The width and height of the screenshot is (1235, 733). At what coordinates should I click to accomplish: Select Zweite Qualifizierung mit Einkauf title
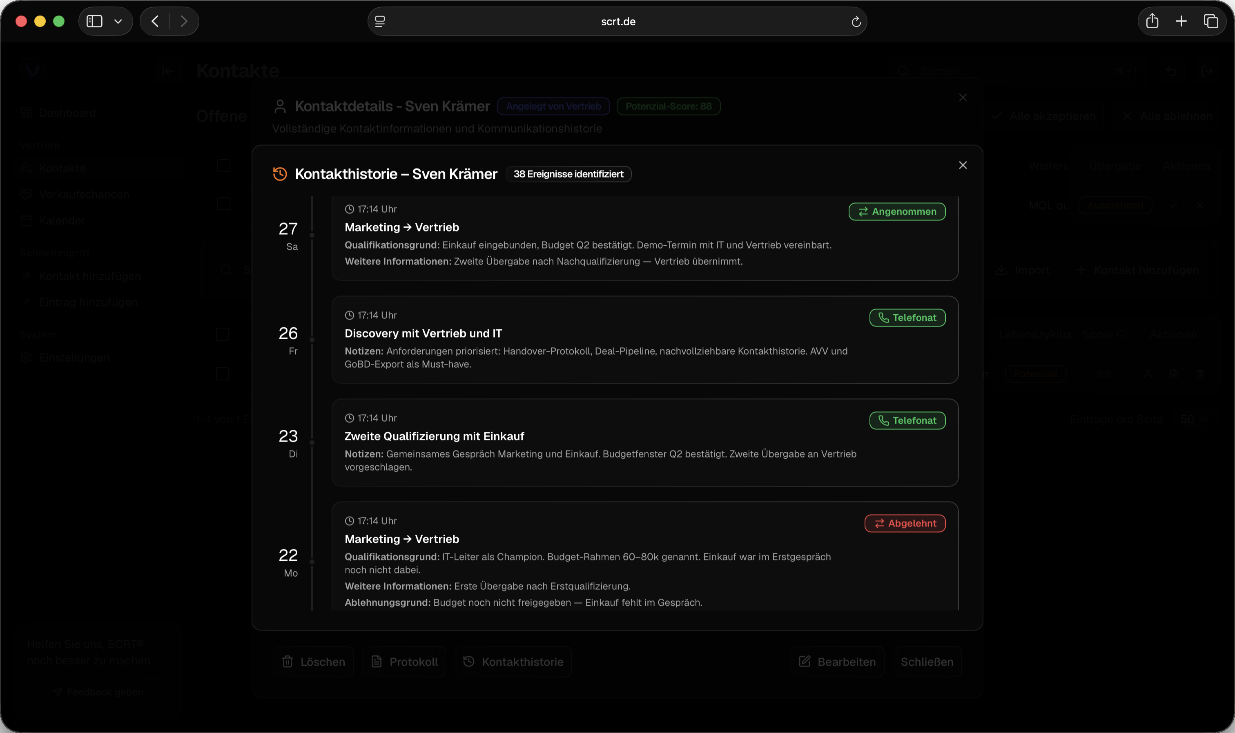[x=434, y=436]
